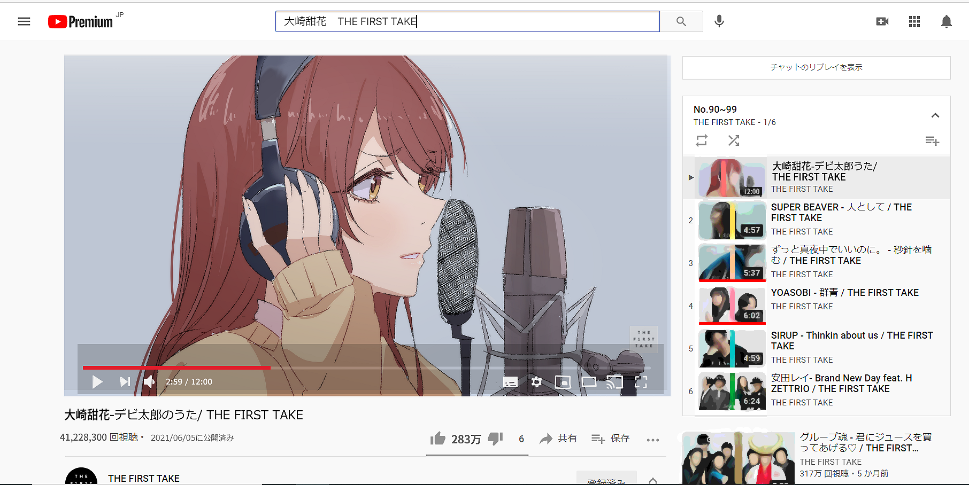The image size is (969, 485).
Task: Show chat replay チャットのリプレイを表示
Action: (816, 67)
